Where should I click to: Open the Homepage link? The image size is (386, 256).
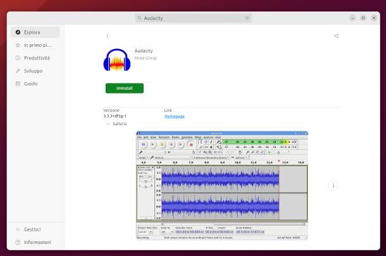[174, 116]
